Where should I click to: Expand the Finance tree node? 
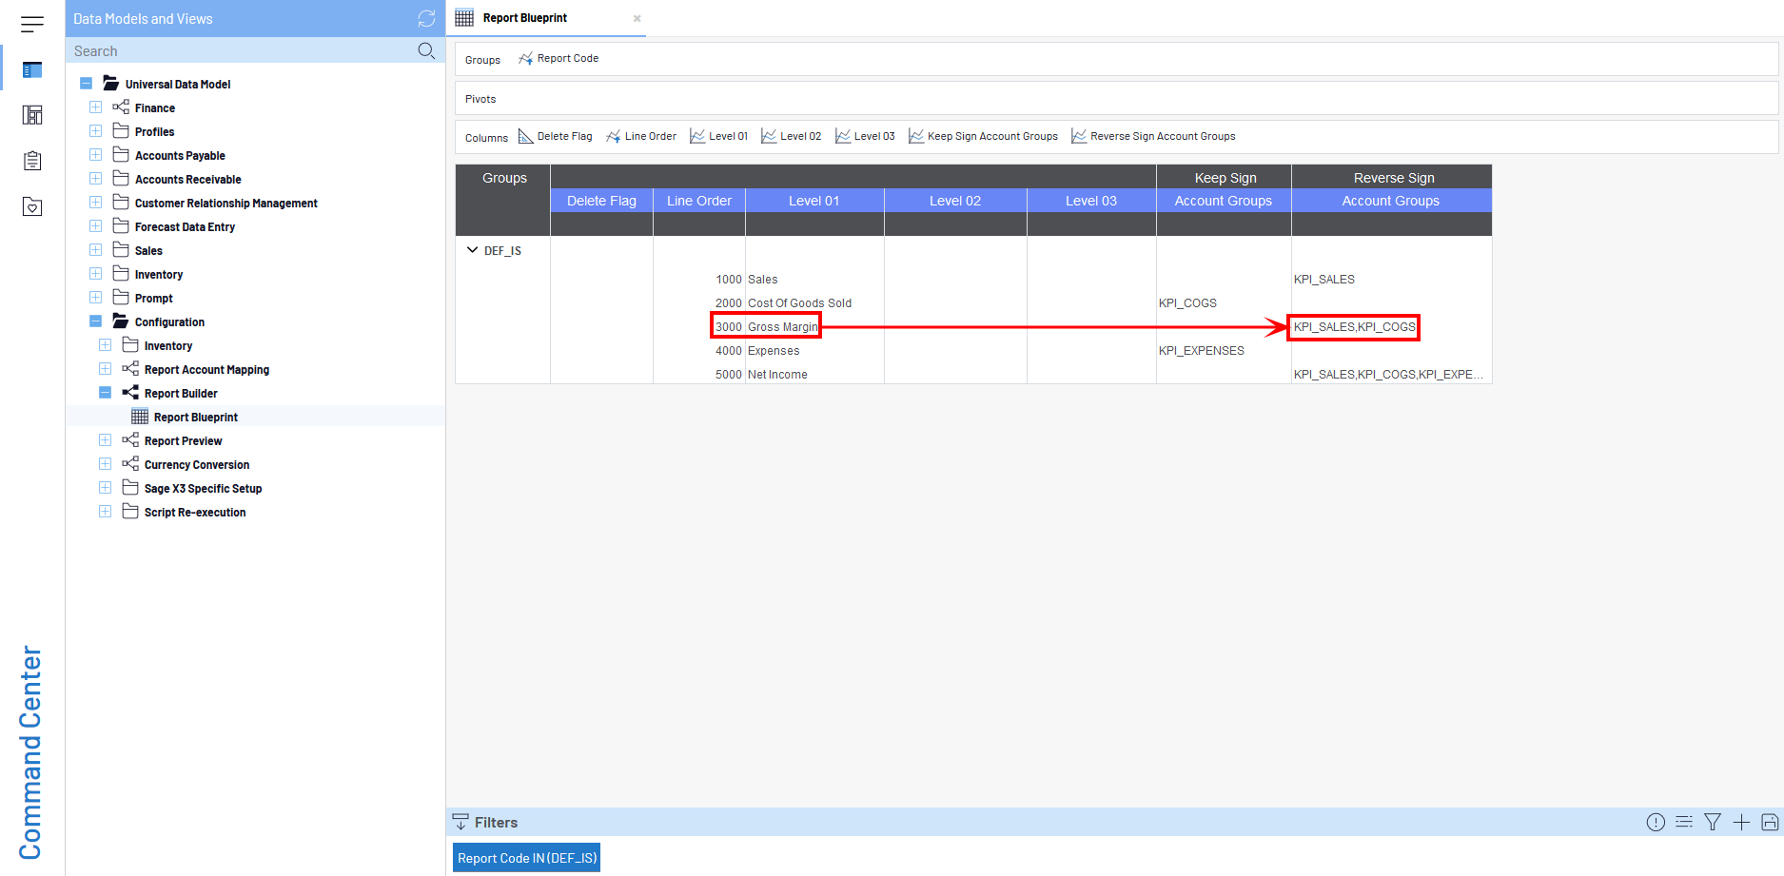tap(96, 107)
